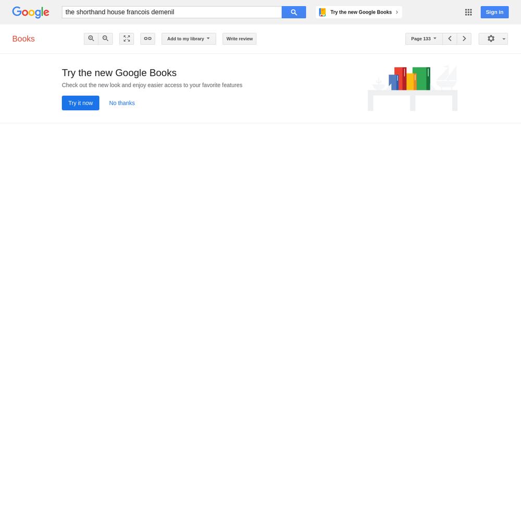Click the zoom in magnifier icon
The image size is (521, 521).
tap(91, 39)
